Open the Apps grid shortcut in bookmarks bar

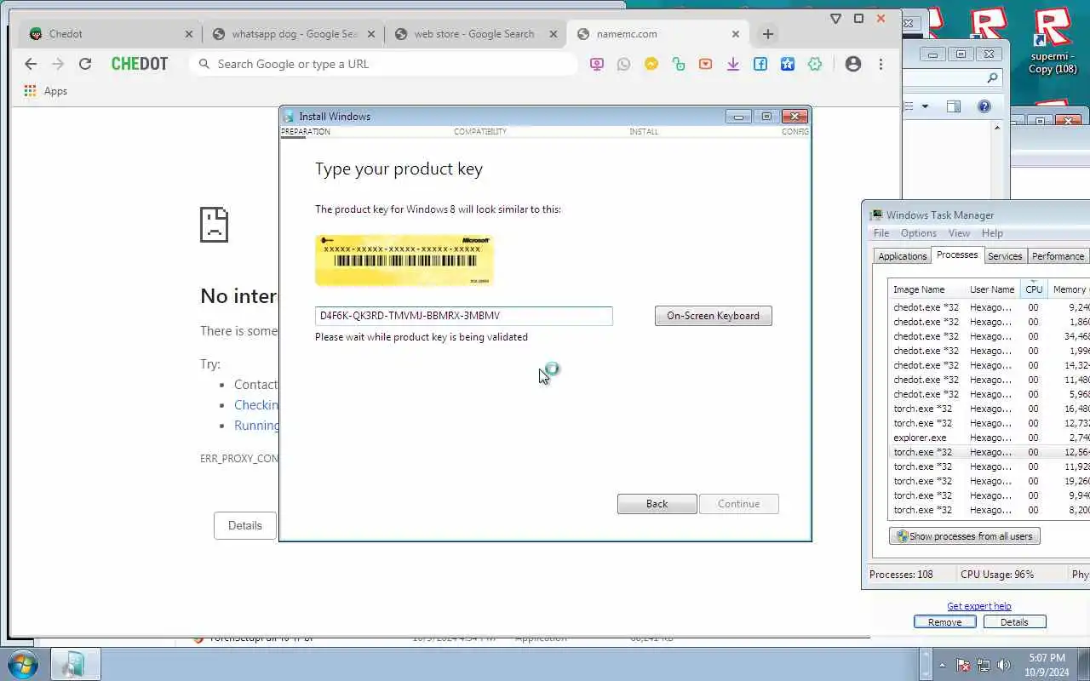(x=45, y=91)
